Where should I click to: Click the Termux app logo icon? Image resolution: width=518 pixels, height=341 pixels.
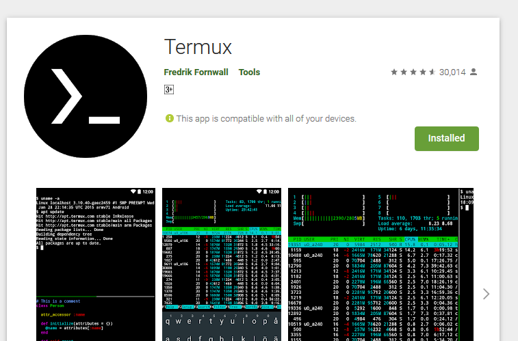coord(86,96)
